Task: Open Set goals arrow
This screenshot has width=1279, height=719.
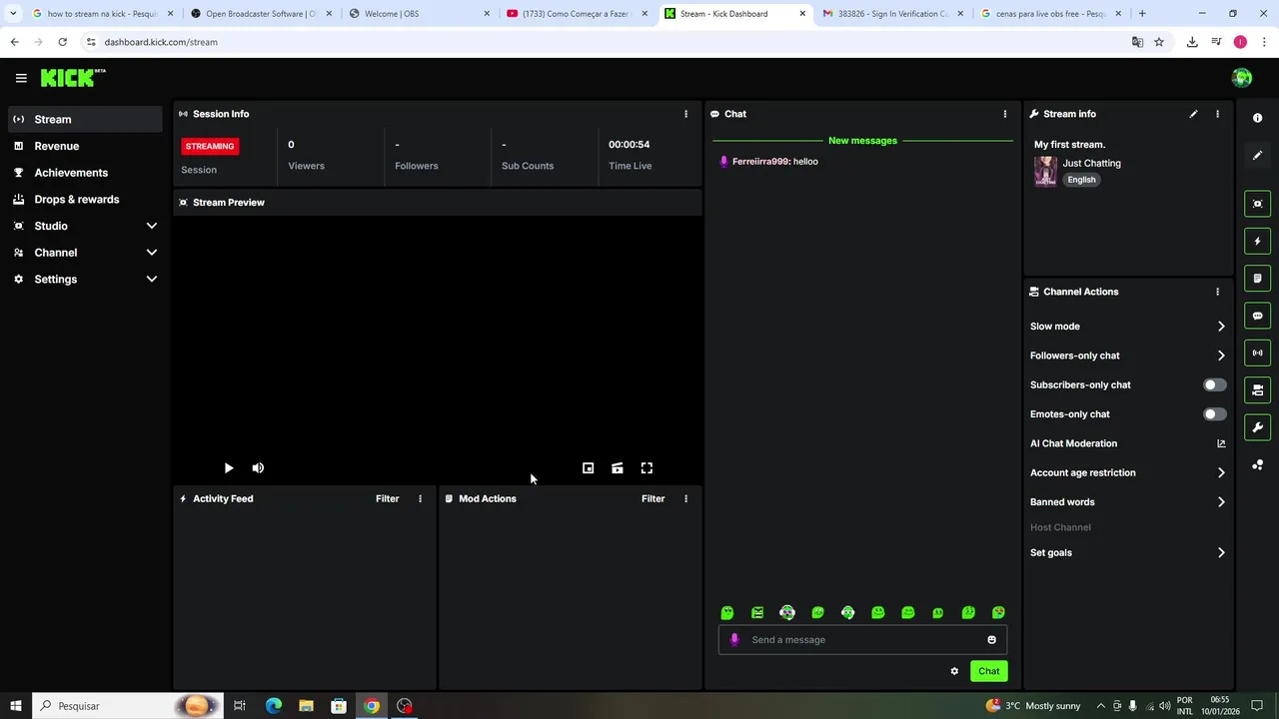Action: [1221, 552]
